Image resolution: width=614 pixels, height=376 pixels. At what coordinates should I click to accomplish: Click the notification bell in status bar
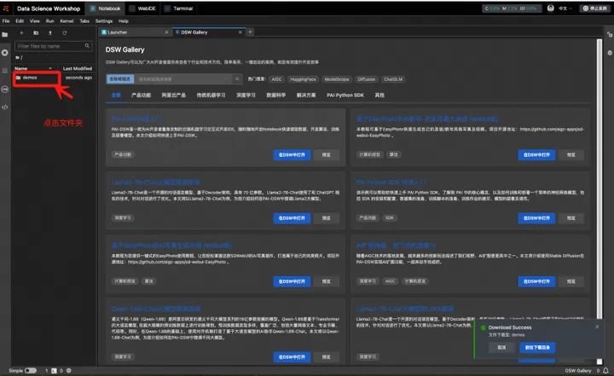pos(605,370)
